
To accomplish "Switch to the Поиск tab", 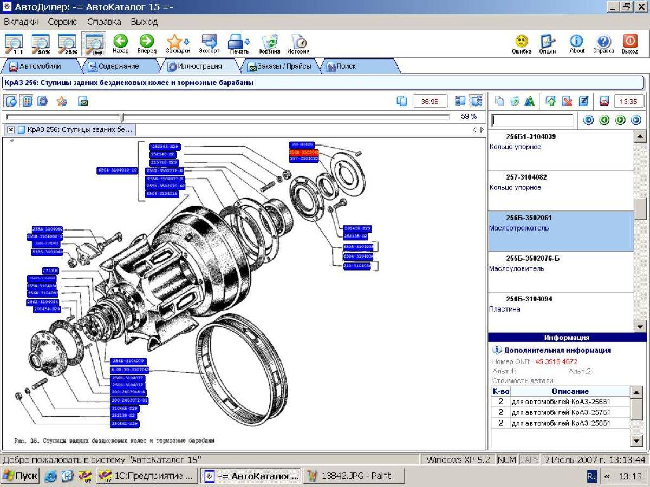I will pyautogui.click(x=347, y=67).
